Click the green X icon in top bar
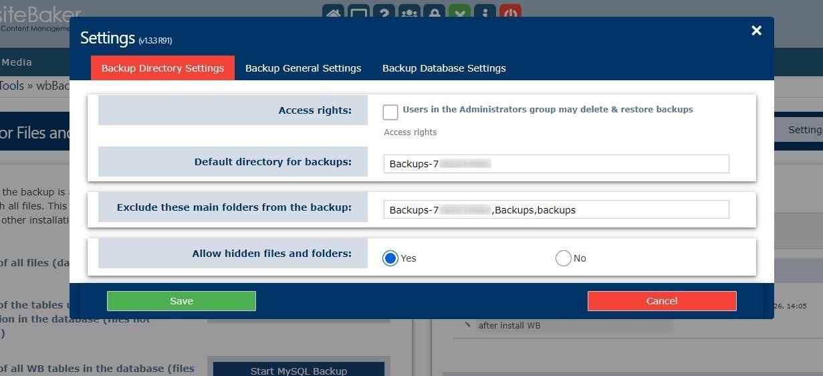This screenshot has width=823, height=376. pyautogui.click(x=459, y=12)
